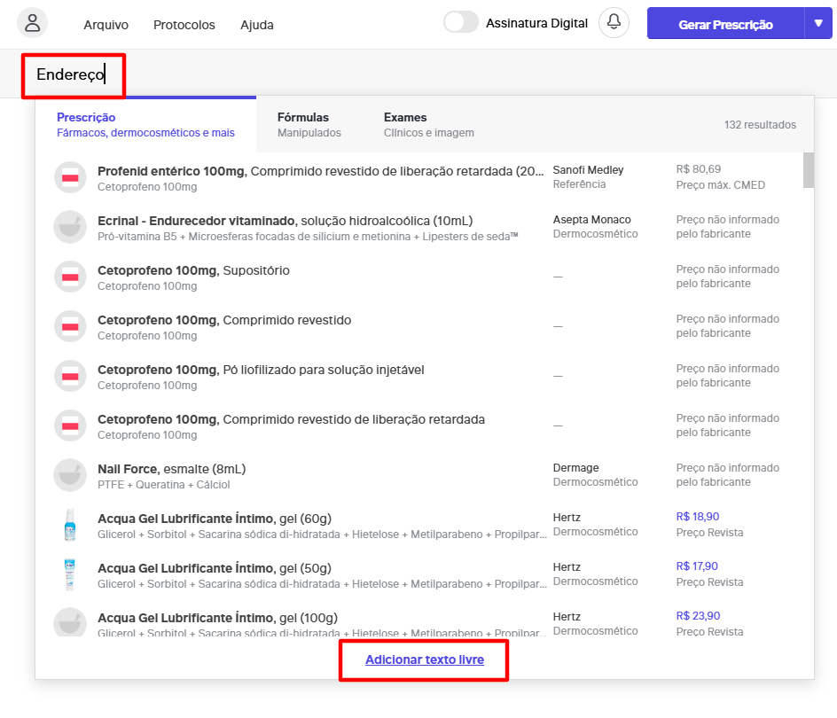Viewport: 837px width, 718px height.
Task: Click the R$ 17,90 price
Action: 697,566
